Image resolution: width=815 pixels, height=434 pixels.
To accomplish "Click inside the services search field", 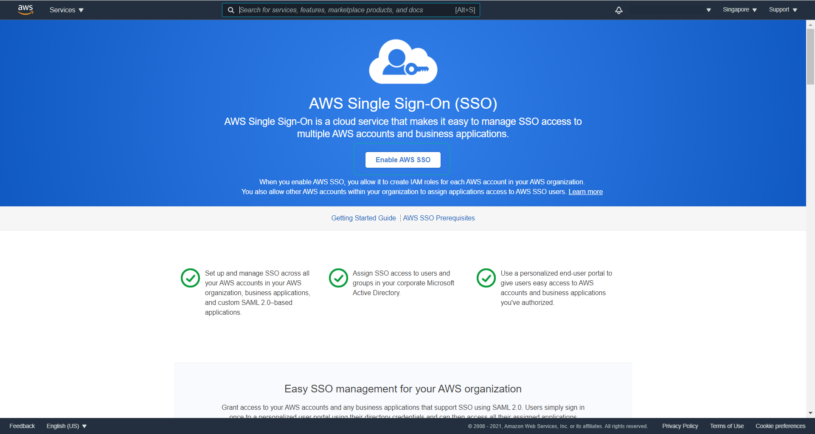I will (x=348, y=10).
